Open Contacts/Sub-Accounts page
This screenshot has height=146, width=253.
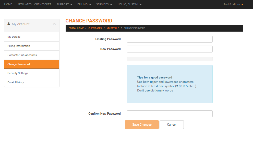32,55
